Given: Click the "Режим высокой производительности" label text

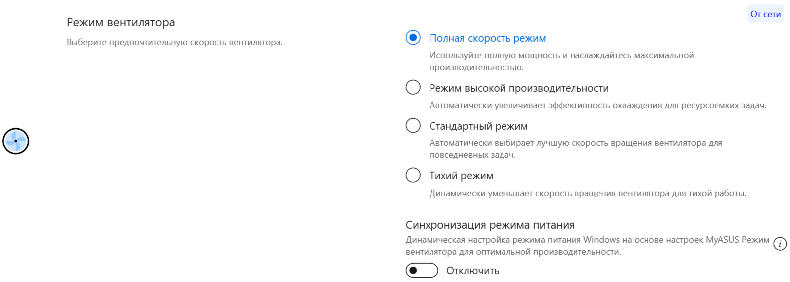Looking at the screenshot, I should (518, 88).
